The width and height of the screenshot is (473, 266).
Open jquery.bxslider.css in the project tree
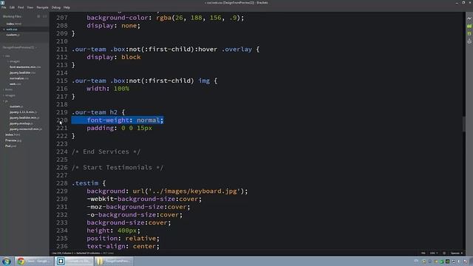click(x=22, y=72)
